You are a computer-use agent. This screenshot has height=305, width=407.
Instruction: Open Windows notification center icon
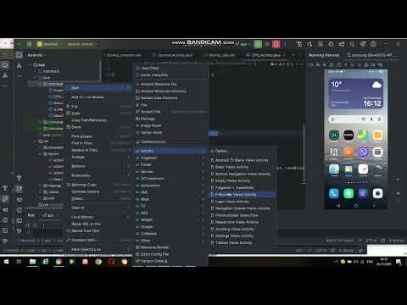pyautogui.click(x=399, y=262)
